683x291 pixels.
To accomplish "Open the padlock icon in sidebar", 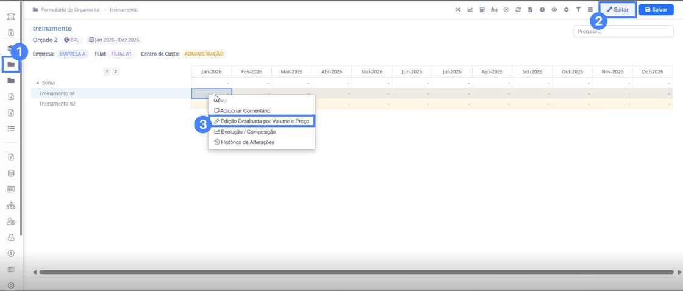I will (x=11, y=237).
